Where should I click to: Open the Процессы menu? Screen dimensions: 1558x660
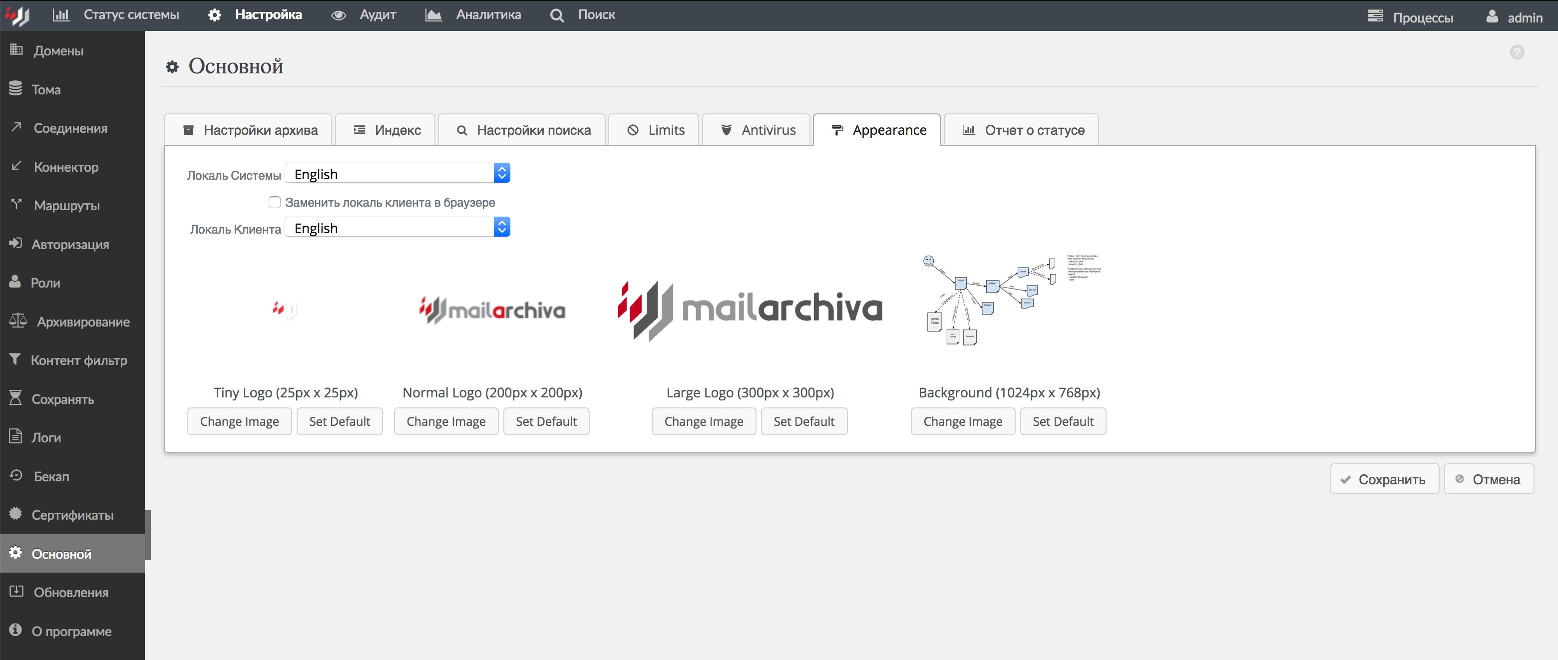tap(1423, 17)
